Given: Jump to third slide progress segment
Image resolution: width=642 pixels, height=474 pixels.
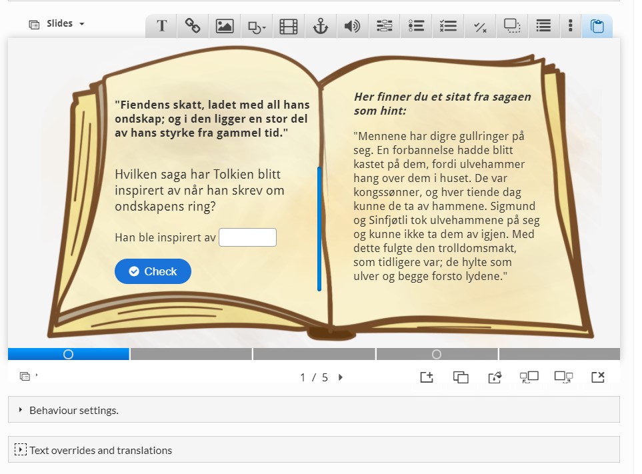Looking at the screenshot, I should [x=314, y=354].
